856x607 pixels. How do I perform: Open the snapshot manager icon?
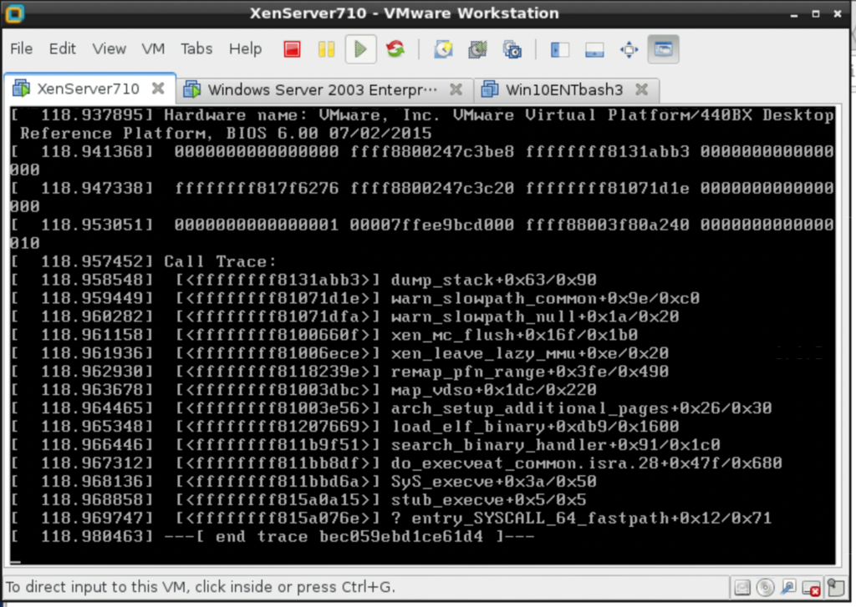click(512, 49)
